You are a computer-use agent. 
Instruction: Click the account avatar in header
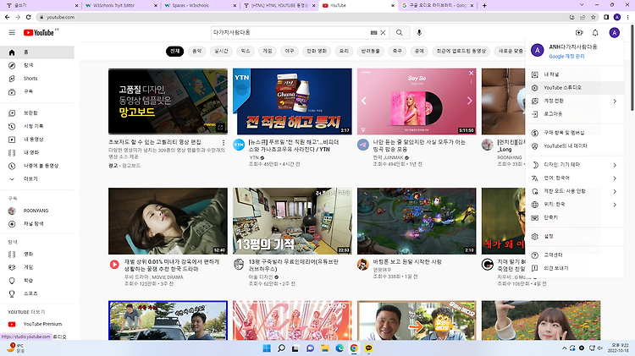tap(615, 32)
